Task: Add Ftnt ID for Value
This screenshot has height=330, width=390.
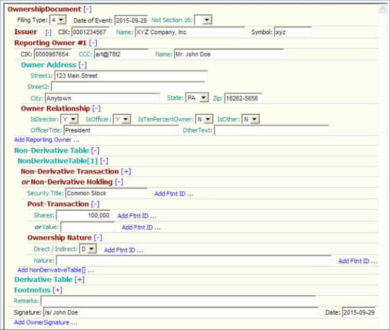Action: pyautogui.click(x=141, y=227)
